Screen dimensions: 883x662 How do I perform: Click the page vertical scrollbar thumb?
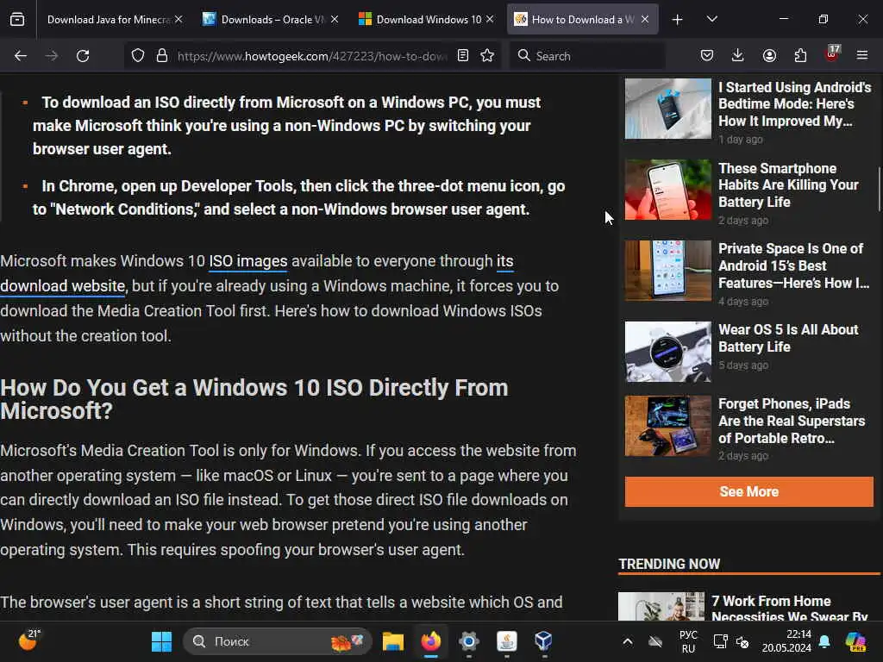[x=879, y=189]
